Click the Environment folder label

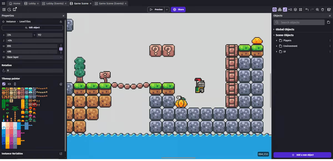pyautogui.click(x=290, y=46)
